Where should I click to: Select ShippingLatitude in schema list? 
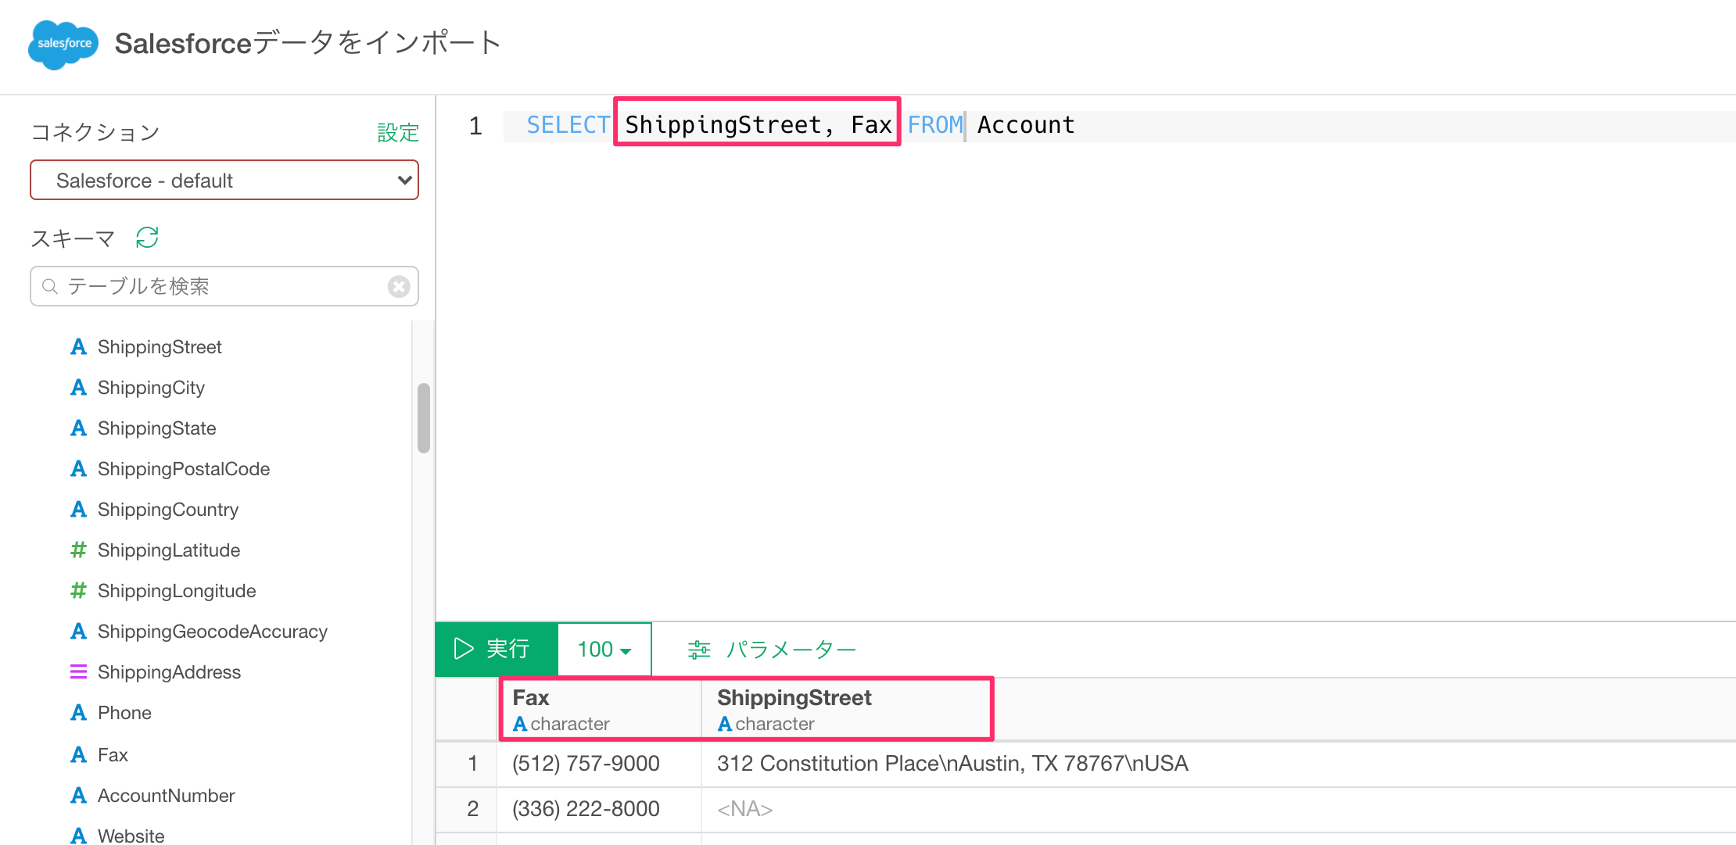click(x=169, y=550)
